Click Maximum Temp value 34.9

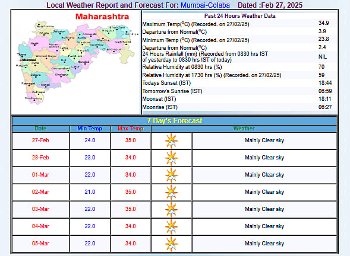(323, 23)
